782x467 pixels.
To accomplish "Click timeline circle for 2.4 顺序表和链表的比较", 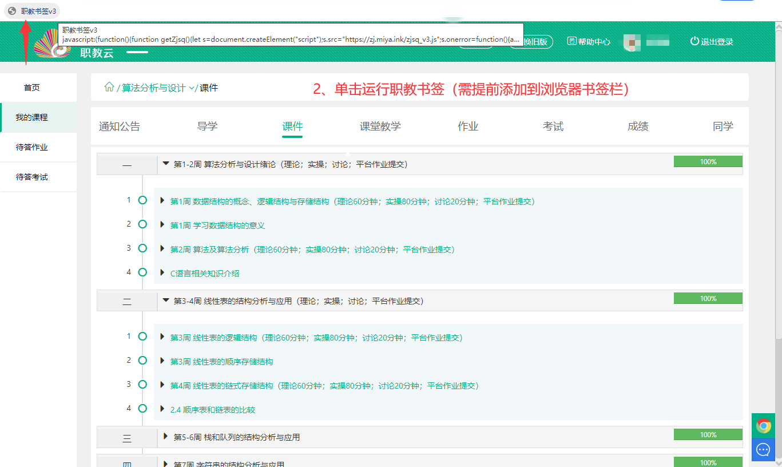I will pyautogui.click(x=142, y=409).
